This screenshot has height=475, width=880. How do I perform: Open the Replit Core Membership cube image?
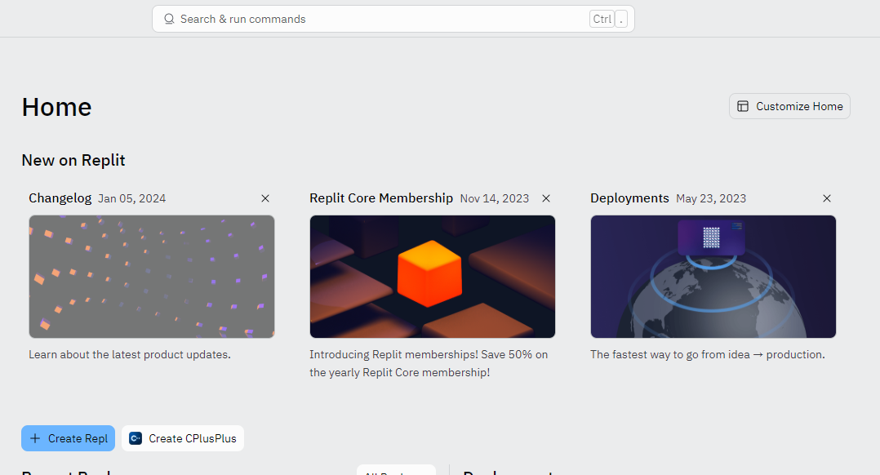click(432, 277)
